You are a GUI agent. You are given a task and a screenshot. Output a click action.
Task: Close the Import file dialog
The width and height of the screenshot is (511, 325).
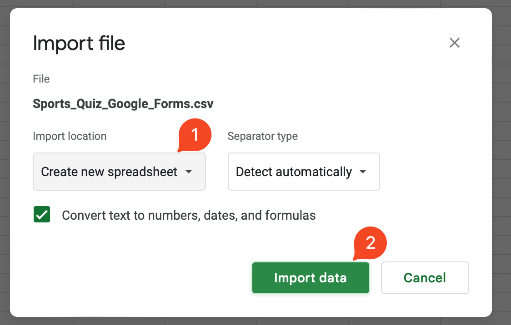pos(455,43)
